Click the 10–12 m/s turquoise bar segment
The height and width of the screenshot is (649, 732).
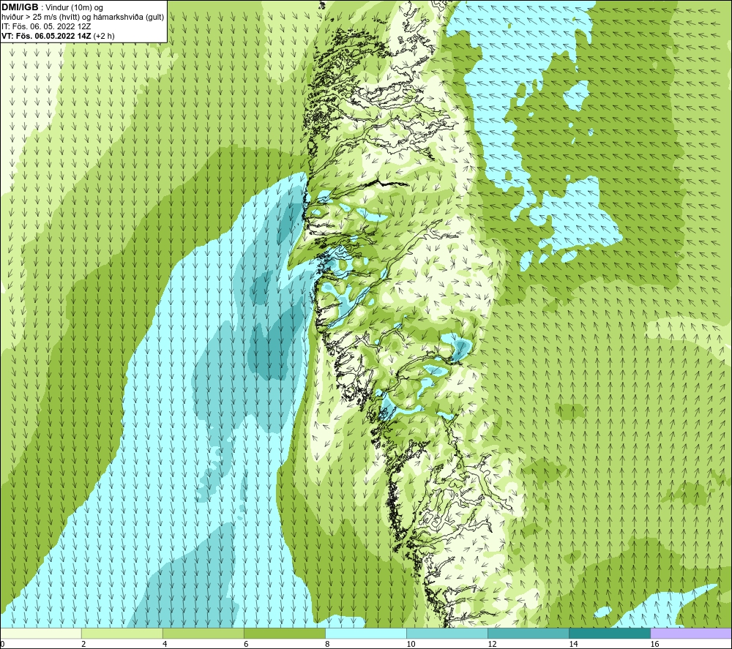447,633
